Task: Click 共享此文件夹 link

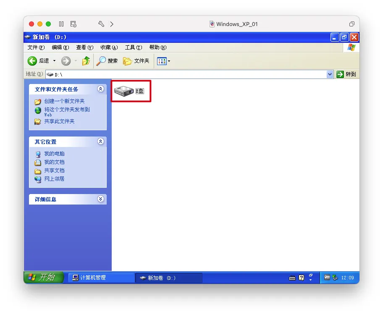Action: pos(59,121)
